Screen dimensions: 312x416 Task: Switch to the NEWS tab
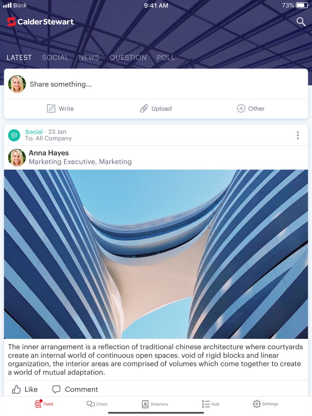pos(89,57)
